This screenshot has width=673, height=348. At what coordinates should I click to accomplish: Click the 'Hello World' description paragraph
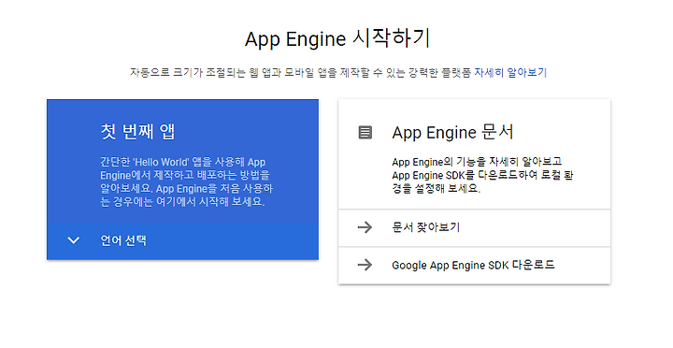click(186, 181)
